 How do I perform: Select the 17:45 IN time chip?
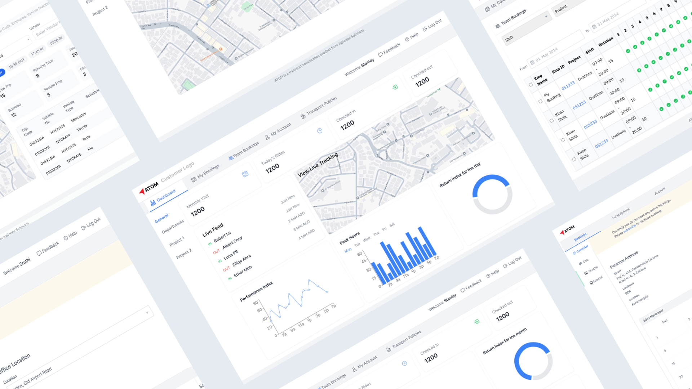coord(37,52)
